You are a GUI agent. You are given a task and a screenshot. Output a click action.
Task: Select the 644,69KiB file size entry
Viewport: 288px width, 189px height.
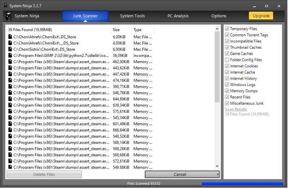[121, 99]
